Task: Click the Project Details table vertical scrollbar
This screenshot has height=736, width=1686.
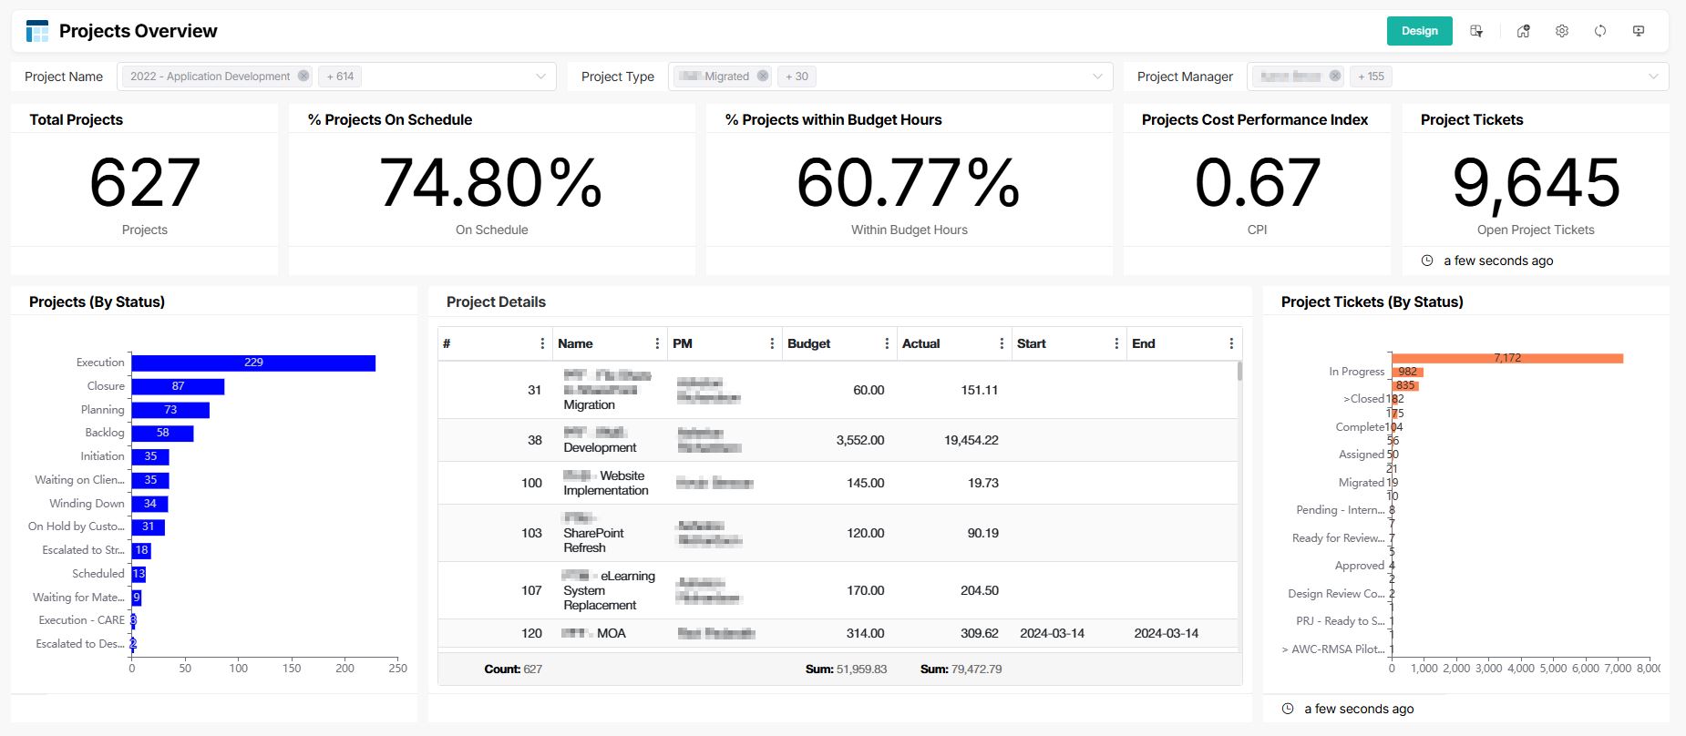Action: pyautogui.click(x=1239, y=371)
